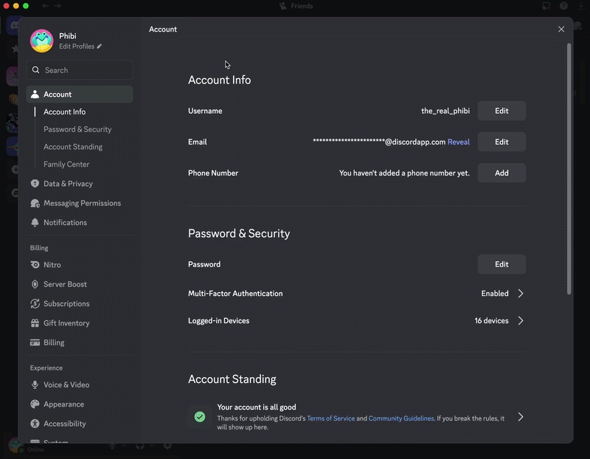The height and width of the screenshot is (459, 590).
Task: Click the Messaging Permissions icon
Action: click(35, 203)
